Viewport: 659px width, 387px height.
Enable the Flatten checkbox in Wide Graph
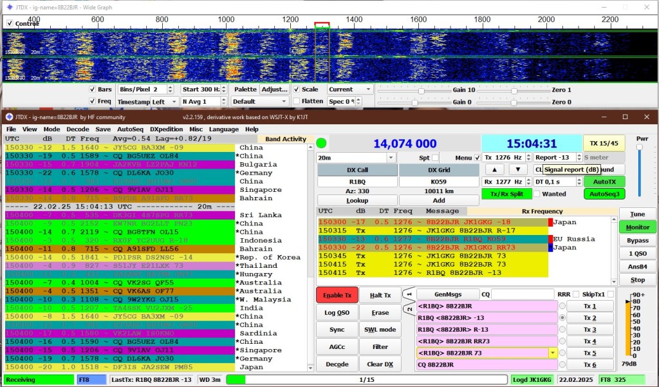click(x=297, y=101)
